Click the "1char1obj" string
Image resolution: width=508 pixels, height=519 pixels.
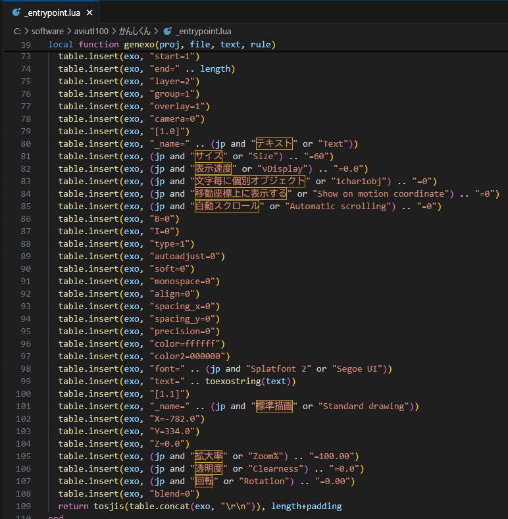pos(359,182)
